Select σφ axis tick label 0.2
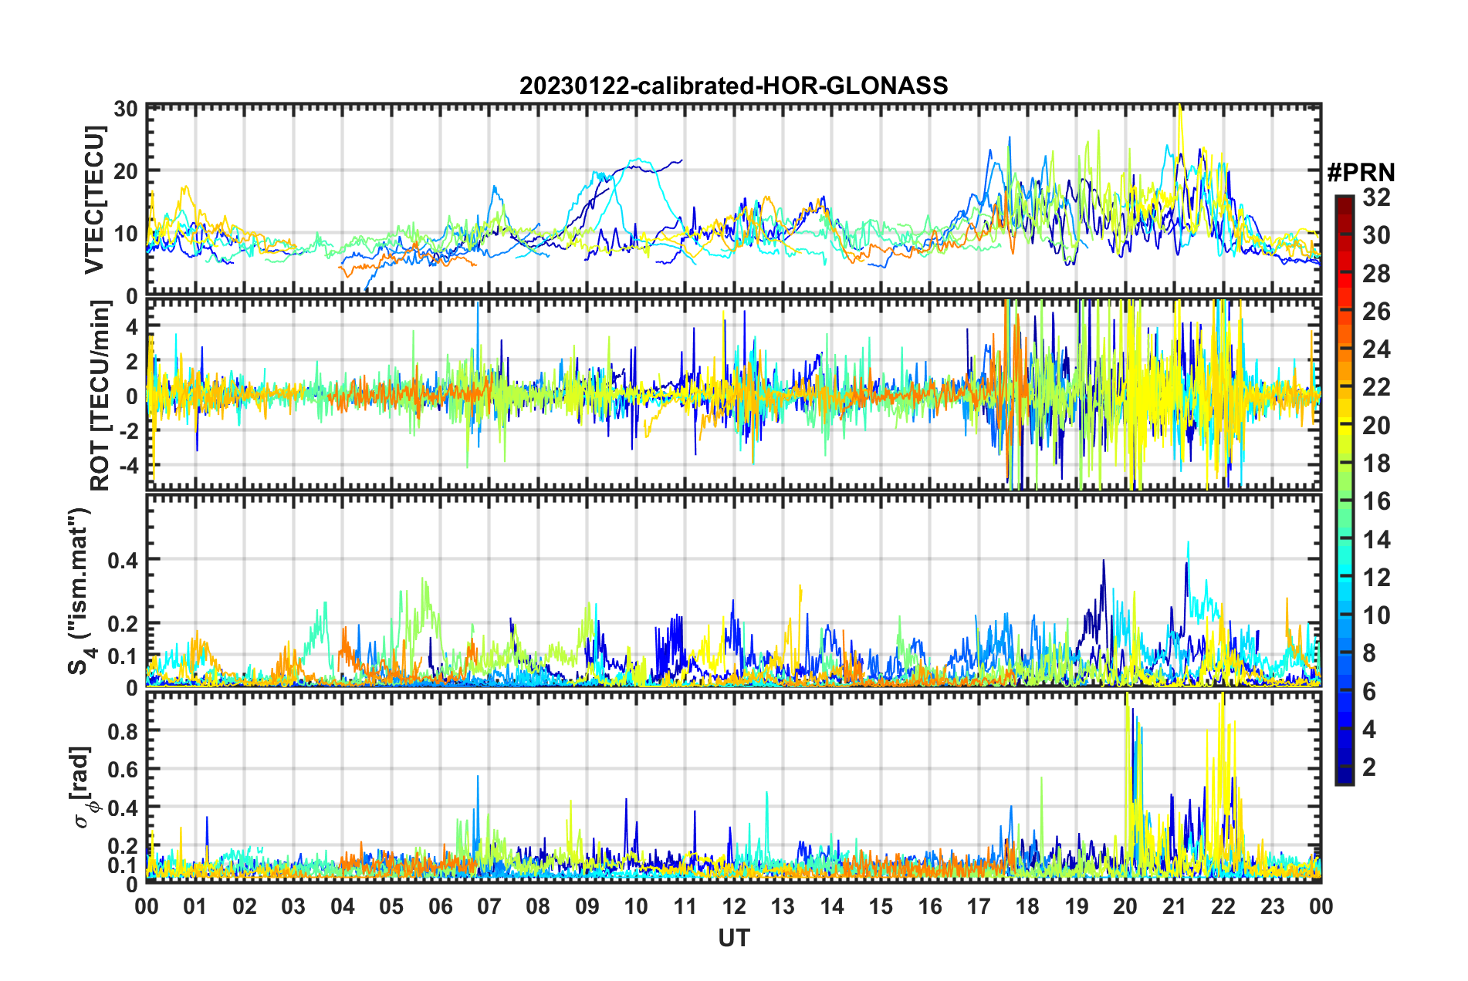Screen dimensions: 1468x981 point(123,847)
